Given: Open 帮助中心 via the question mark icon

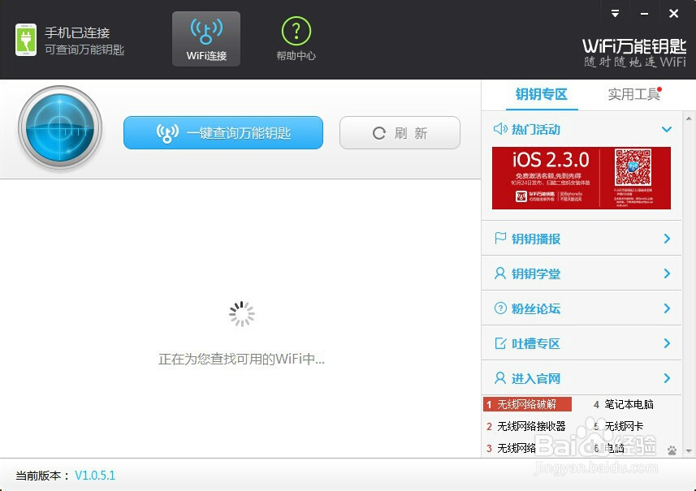Looking at the screenshot, I should tap(296, 31).
